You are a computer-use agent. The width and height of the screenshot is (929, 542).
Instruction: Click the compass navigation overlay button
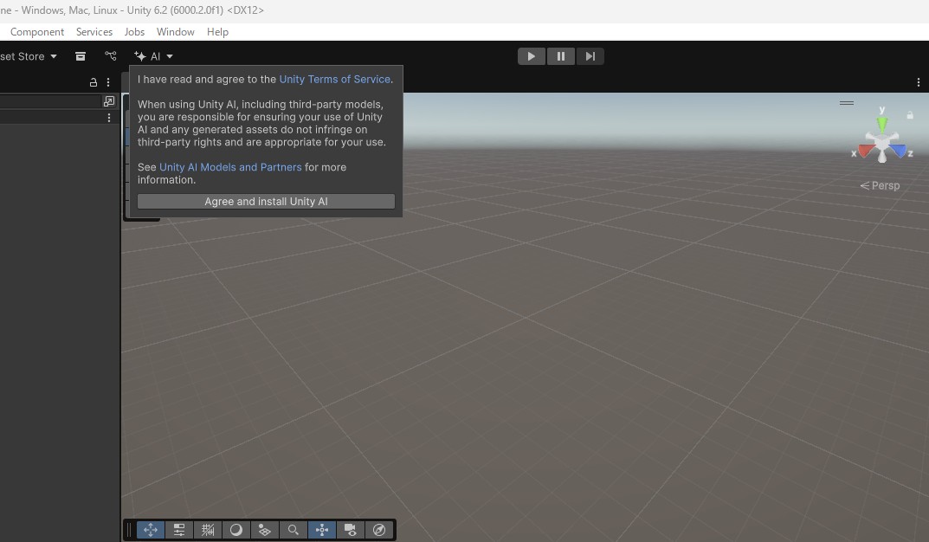379,530
